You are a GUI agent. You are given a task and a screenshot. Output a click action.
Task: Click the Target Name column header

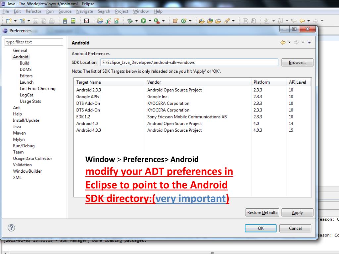point(109,82)
